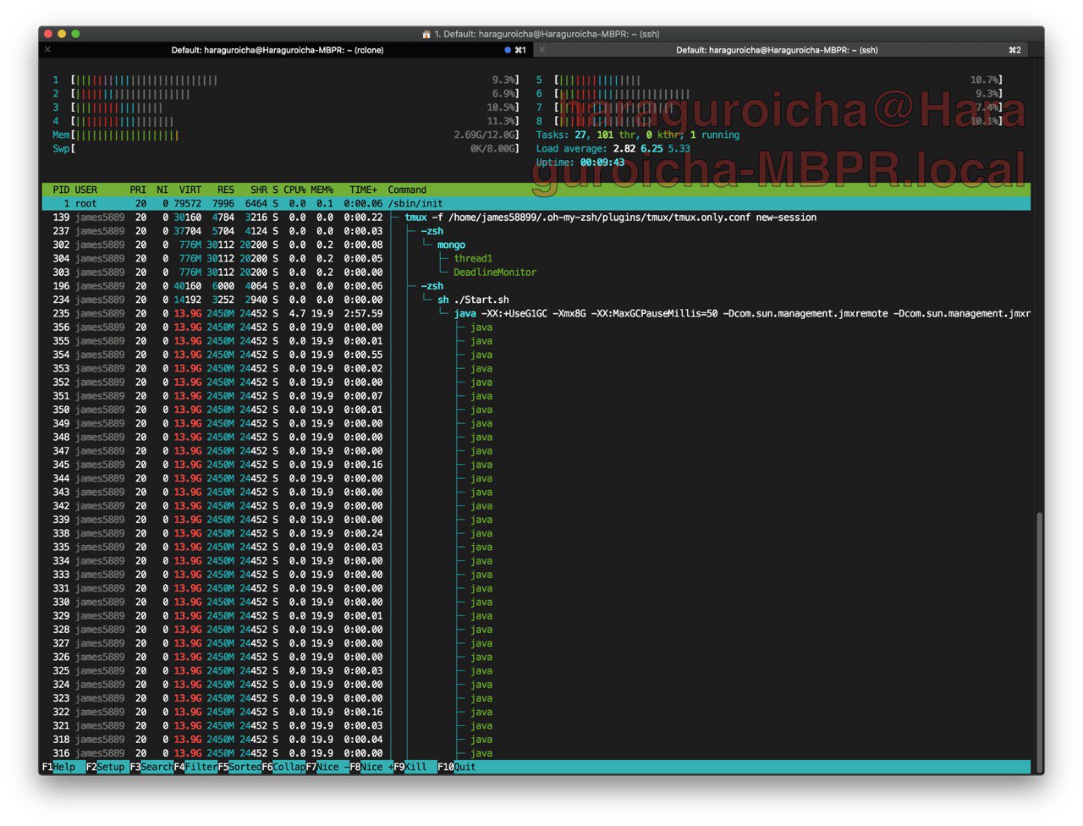Sort by the SHR column header
Image resolution: width=1083 pixels, height=826 pixels.
click(x=259, y=190)
